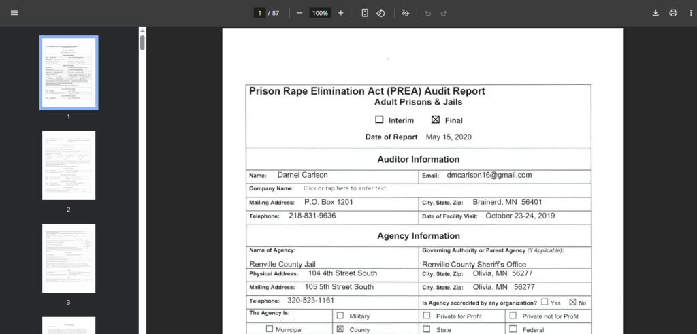697x334 pixels.
Task: Click the 100% zoom level field
Action: tap(319, 13)
